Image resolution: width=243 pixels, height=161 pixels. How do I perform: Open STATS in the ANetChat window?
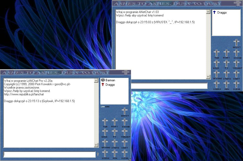tap(227, 74)
